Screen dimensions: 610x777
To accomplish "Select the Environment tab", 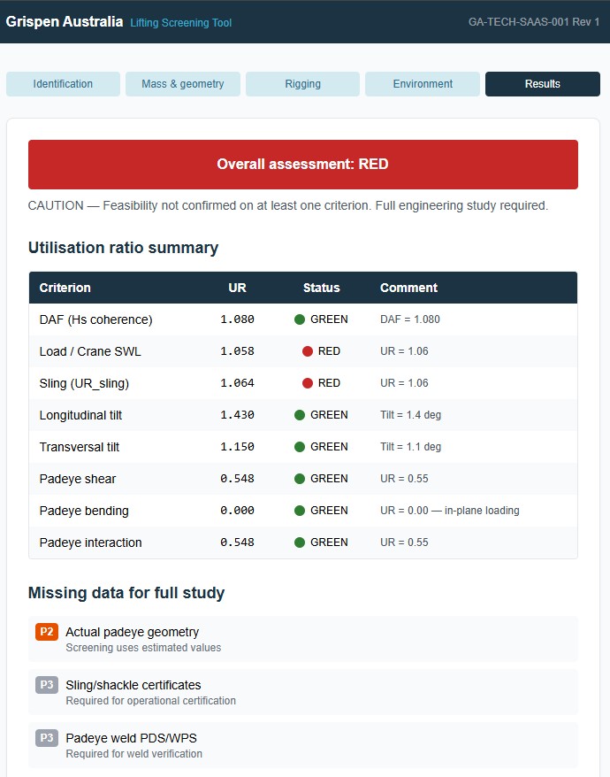I will click(x=423, y=84).
